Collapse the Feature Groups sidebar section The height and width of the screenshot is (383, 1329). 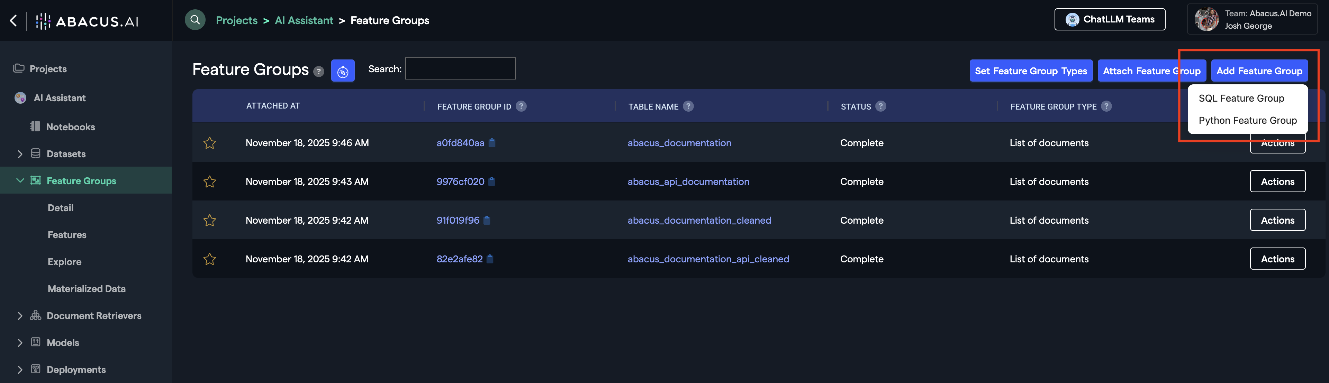point(20,180)
